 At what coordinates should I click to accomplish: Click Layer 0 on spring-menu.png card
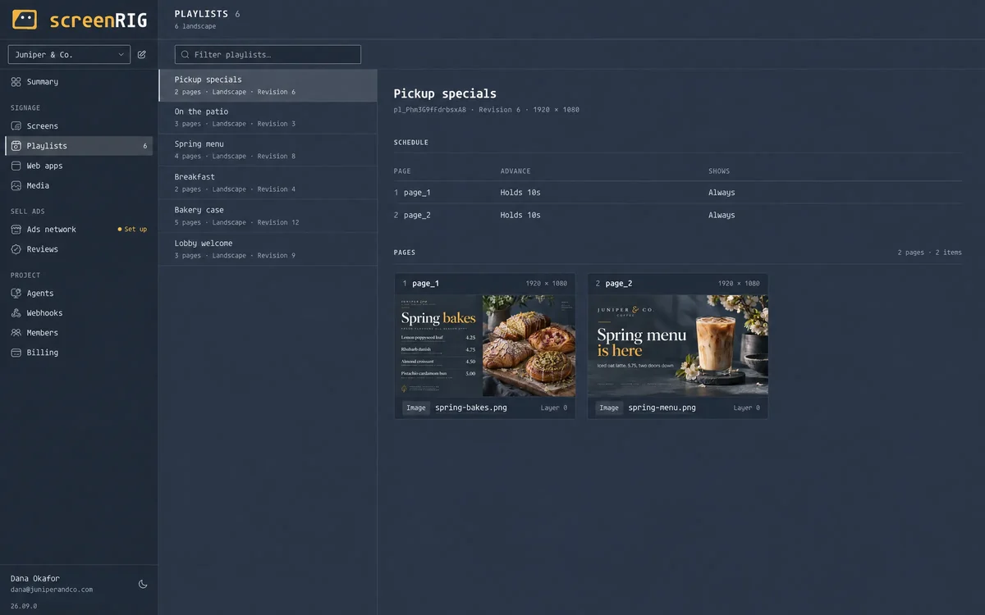pyautogui.click(x=747, y=408)
